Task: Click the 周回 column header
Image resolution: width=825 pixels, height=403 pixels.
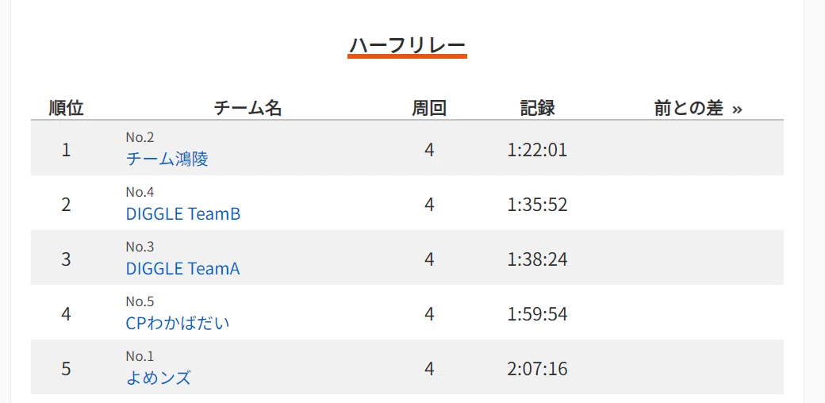Action: 429,108
